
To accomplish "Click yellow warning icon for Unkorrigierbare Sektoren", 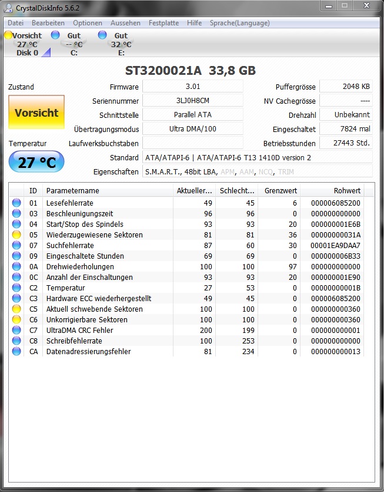I will click(16, 319).
